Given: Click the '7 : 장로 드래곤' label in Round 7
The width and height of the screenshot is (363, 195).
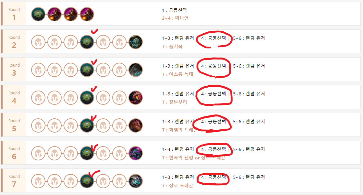Looking at the screenshot, I should 177,186.
